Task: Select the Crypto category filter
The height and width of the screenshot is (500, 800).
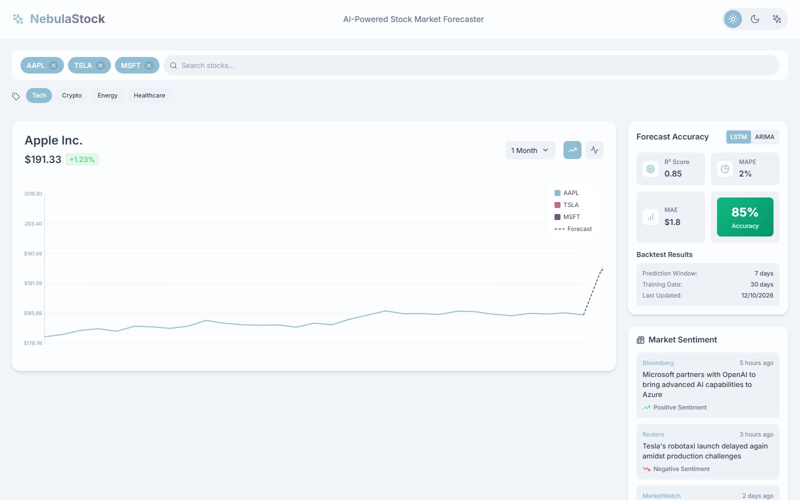Action: 71,95
